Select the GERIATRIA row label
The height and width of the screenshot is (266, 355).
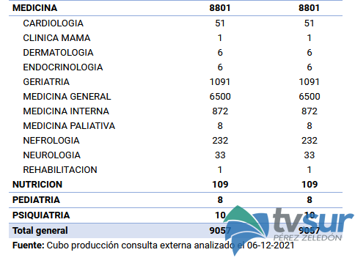[x=46, y=82]
